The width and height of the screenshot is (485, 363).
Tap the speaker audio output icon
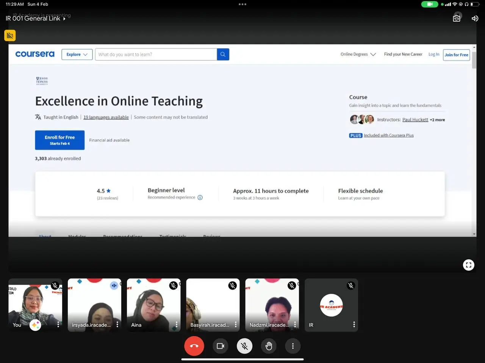[x=475, y=18]
